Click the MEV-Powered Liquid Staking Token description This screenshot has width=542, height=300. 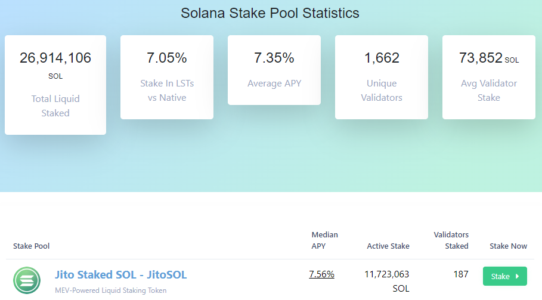coord(111,290)
